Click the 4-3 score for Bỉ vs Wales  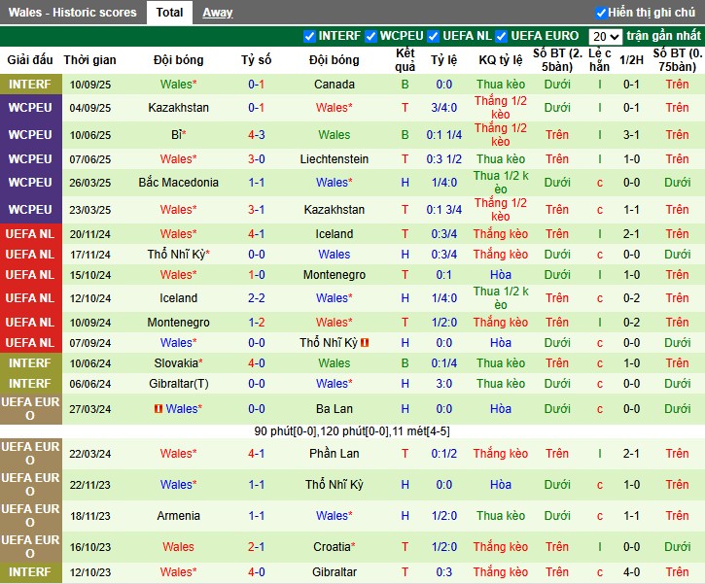[257, 135]
